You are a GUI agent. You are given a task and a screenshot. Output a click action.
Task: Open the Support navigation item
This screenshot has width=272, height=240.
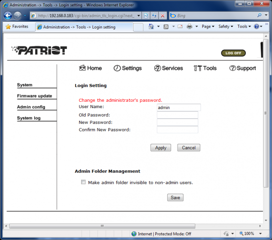[x=242, y=68]
